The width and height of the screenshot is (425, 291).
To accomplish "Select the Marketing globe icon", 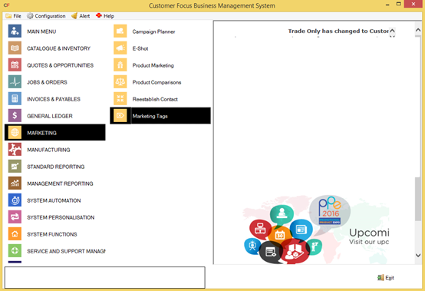I will (15, 133).
